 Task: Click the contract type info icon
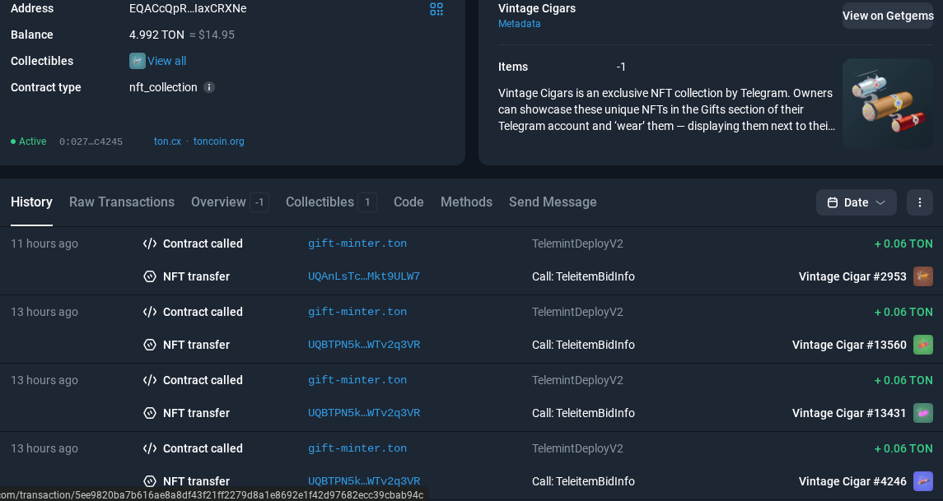click(x=209, y=87)
